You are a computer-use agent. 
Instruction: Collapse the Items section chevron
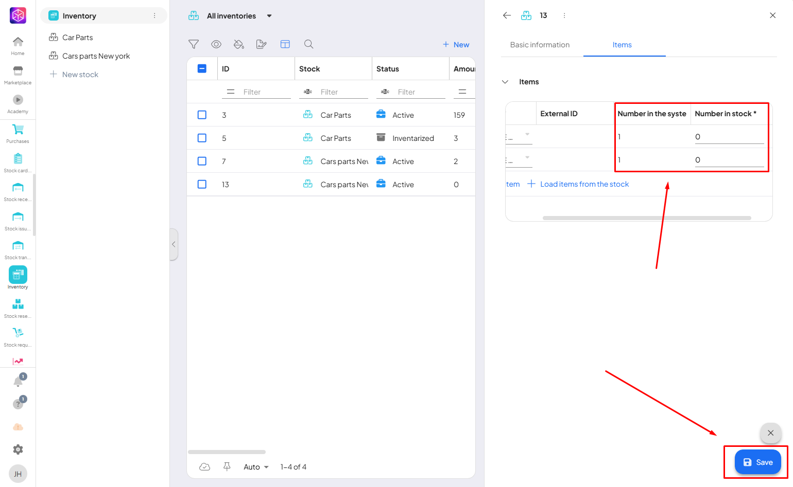[505, 82]
